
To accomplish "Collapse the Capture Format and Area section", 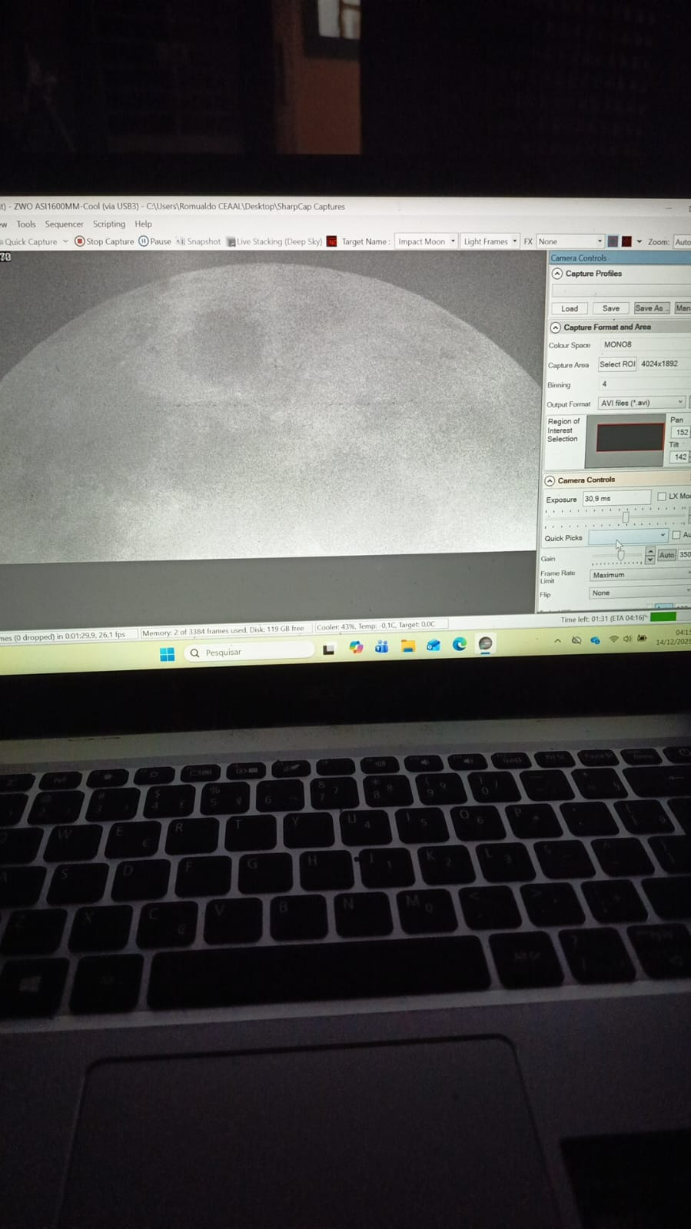I will click(x=556, y=327).
